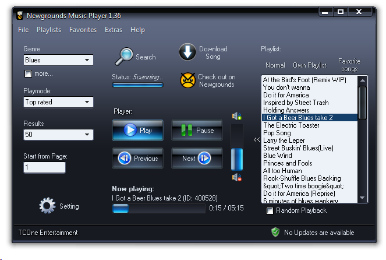
Task: Select 'Rock-Shuffle Blues Backing' song
Action: click(x=309, y=178)
